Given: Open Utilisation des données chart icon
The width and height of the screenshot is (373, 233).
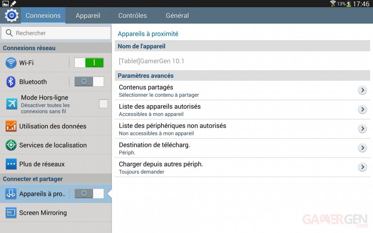Looking at the screenshot, I should point(11,126).
